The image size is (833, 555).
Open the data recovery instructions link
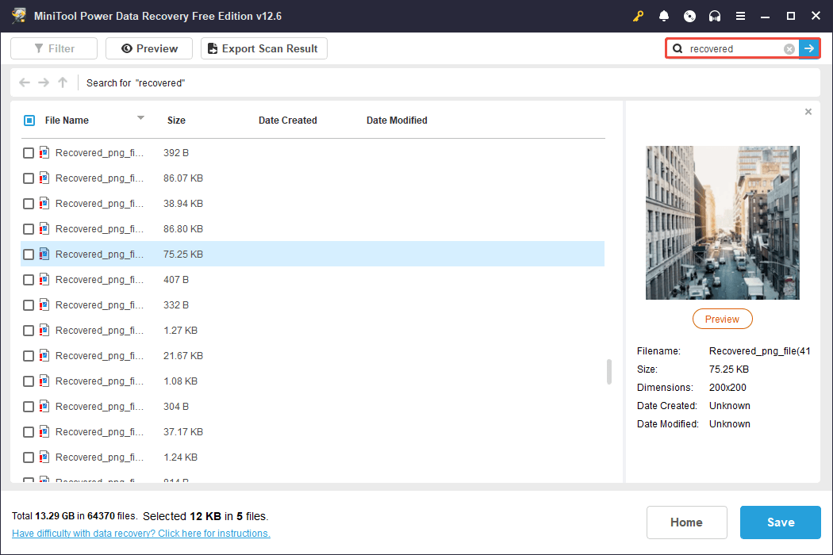[140, 533]
